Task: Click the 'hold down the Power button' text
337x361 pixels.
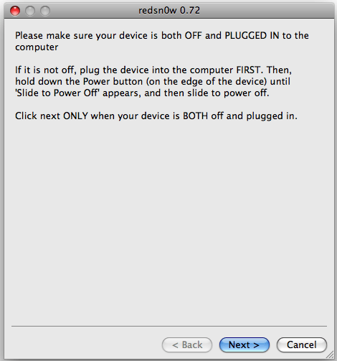Action: pos(79,81)
